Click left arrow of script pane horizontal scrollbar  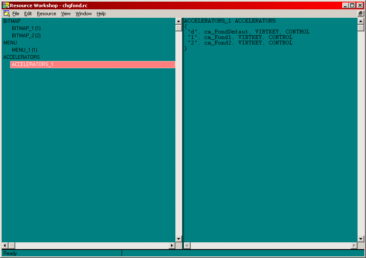(x=187, y=246)
